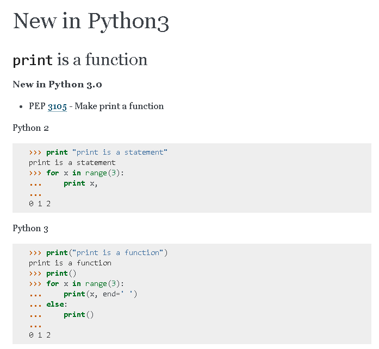Click the print(x, end=' ') code line
The width and height of the screenshot is (379, 349).
[x=100, y=294]
